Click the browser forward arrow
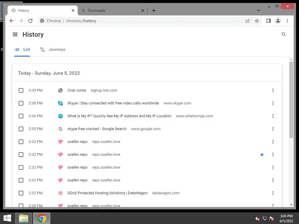This screenshot has height=224, width=299. (x=21, y=21)
